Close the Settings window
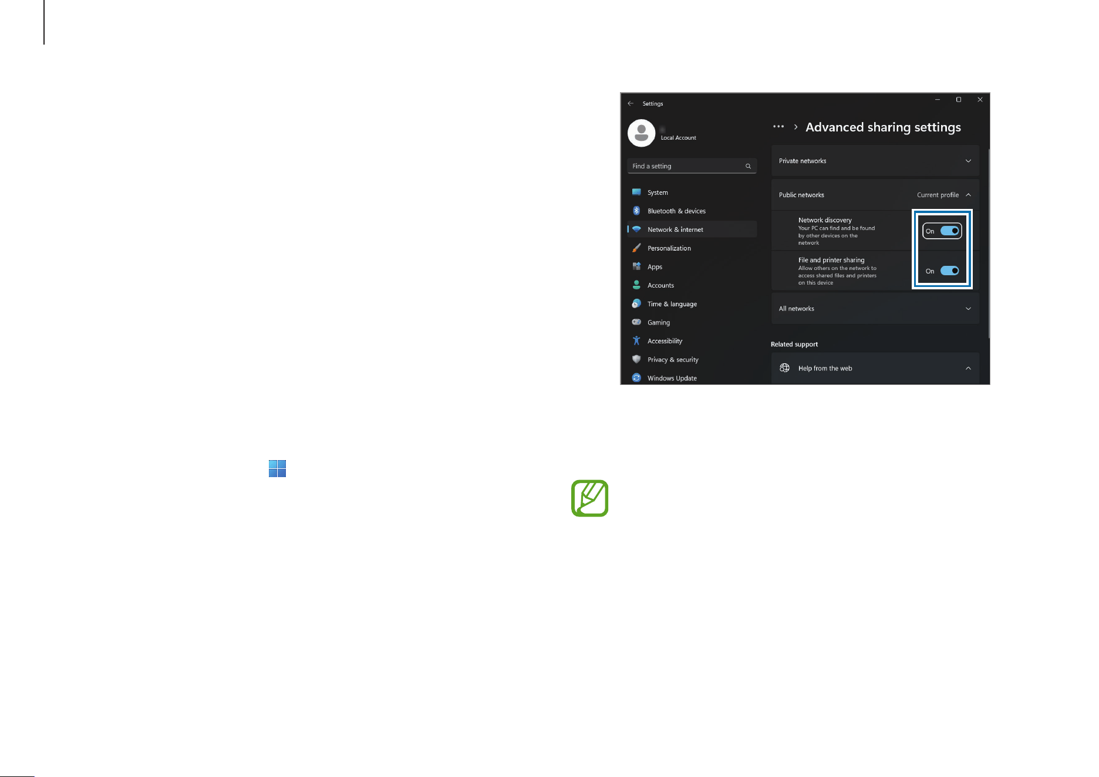This screenshot has height=777, width=1099. 980,100
